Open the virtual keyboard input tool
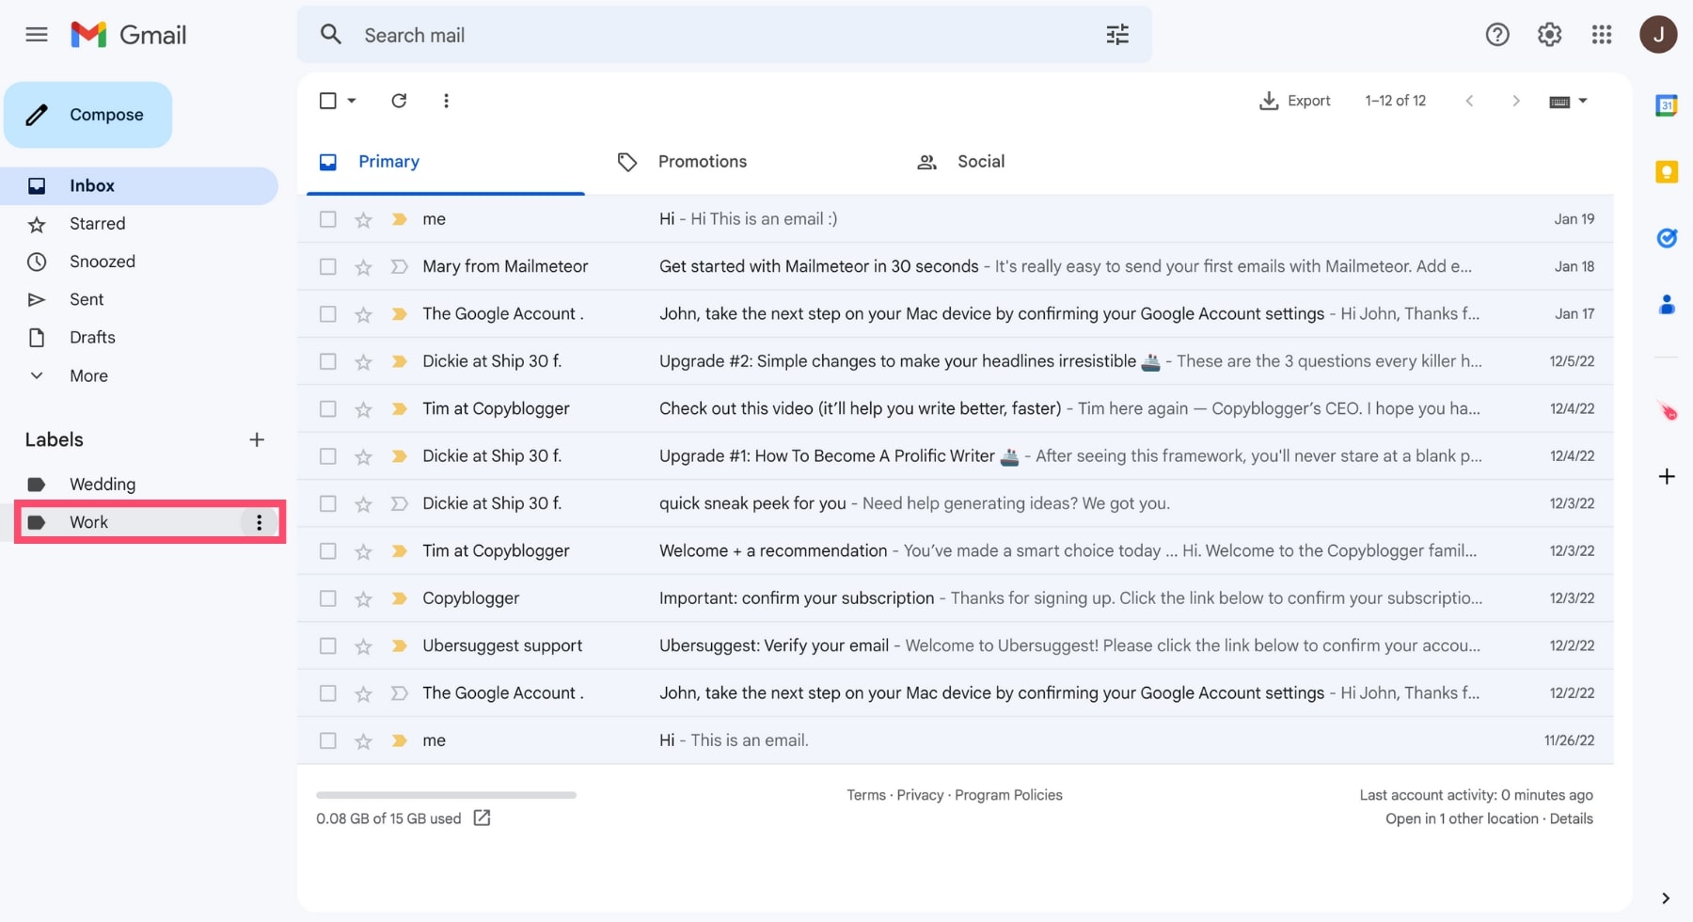1693x922 pixels. [x=1559, y=102]
